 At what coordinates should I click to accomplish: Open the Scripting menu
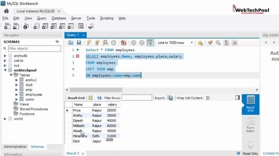[x=106, y=18]
